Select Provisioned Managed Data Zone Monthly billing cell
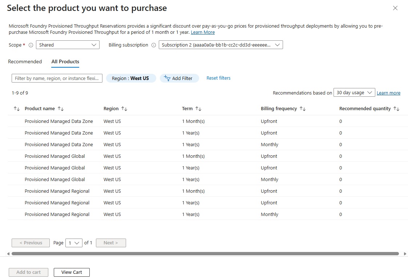The image size is (408, 280). pos(270,145)
